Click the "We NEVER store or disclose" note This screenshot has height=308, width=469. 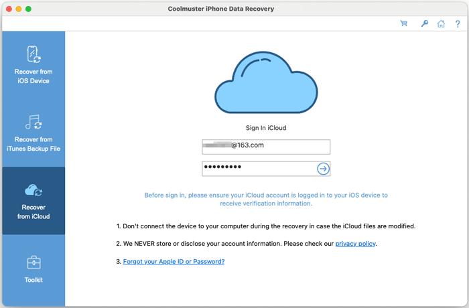[x=247, y=244]
